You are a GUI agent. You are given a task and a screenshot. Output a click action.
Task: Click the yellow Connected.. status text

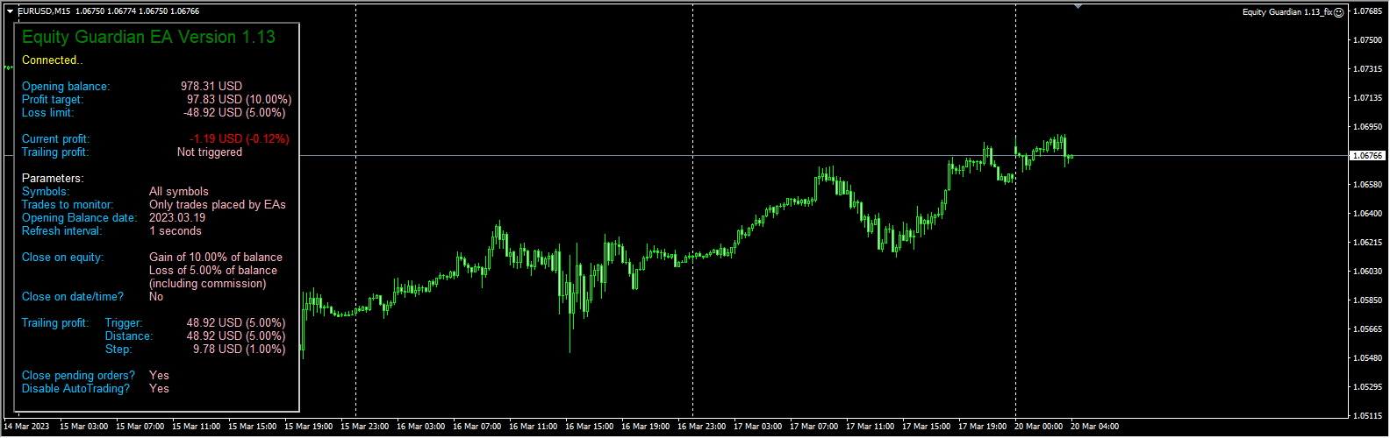[53, 60]
